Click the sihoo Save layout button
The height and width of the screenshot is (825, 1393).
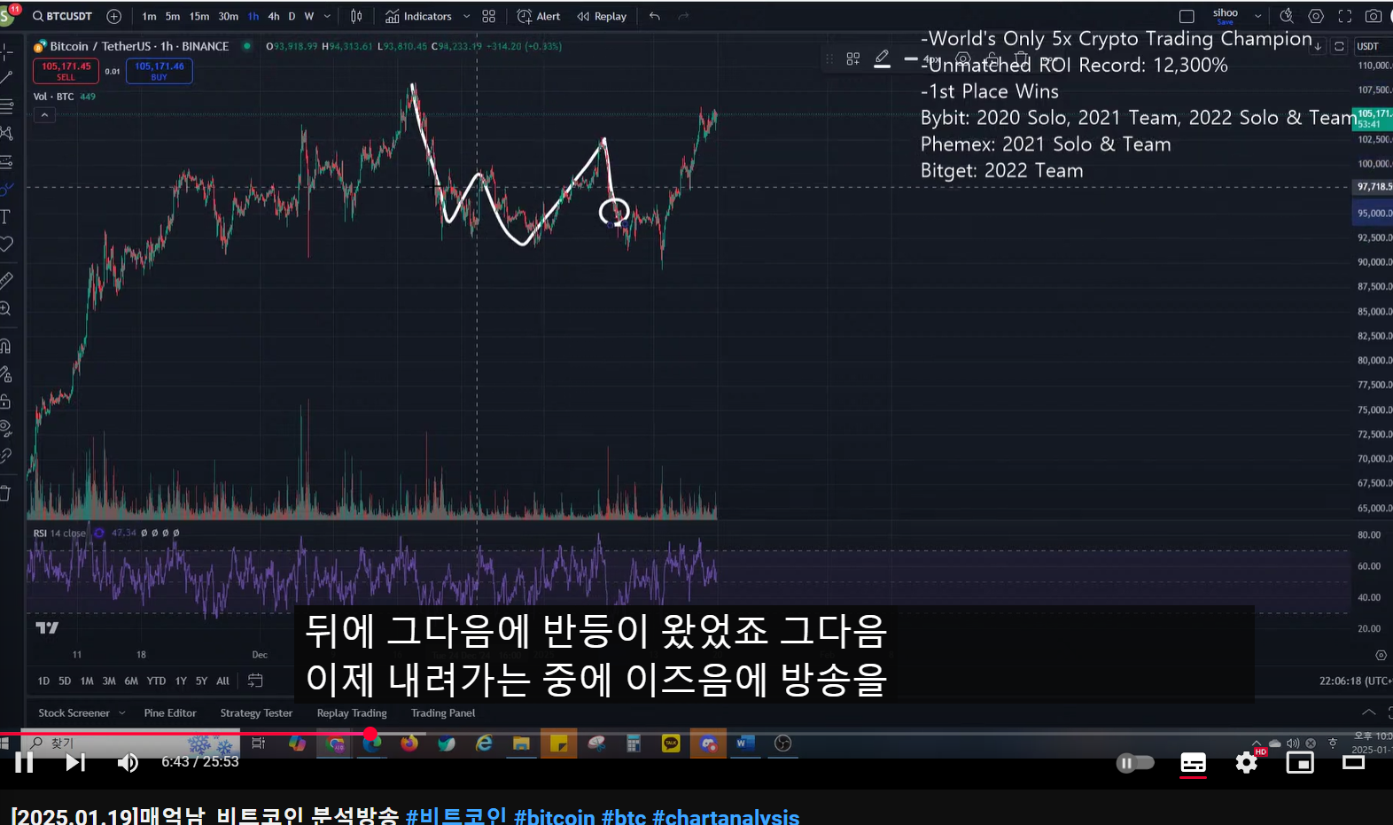click(1226, 16)
